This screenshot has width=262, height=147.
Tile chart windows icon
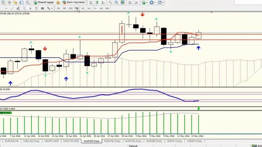coord(122,2)
